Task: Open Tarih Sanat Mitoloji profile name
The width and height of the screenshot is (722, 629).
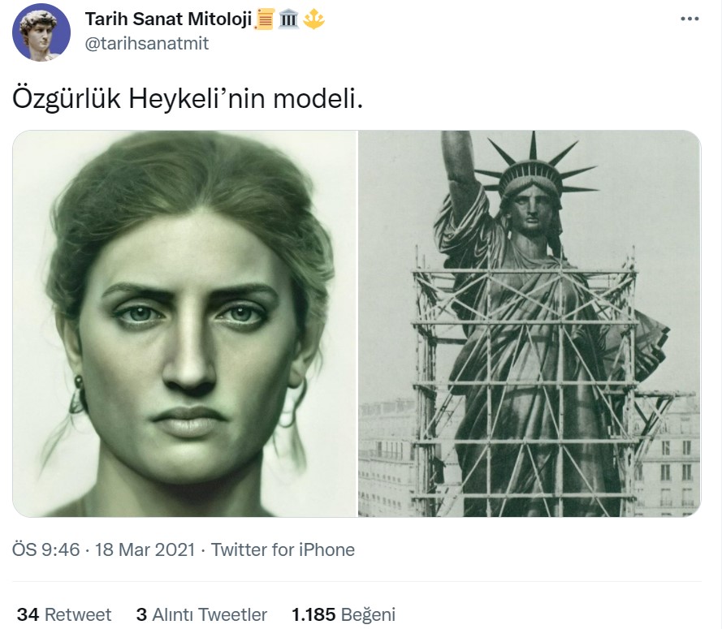Action: (x=169, y=19)
